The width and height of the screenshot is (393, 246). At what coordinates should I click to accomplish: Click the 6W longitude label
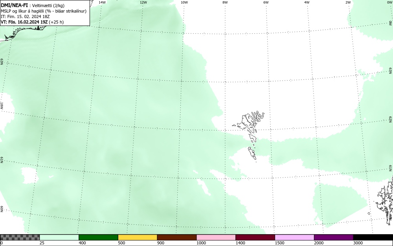(x=266, y=2)
